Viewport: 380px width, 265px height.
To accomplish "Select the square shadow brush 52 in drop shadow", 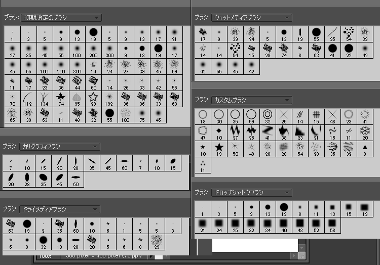I will (316, 226).
